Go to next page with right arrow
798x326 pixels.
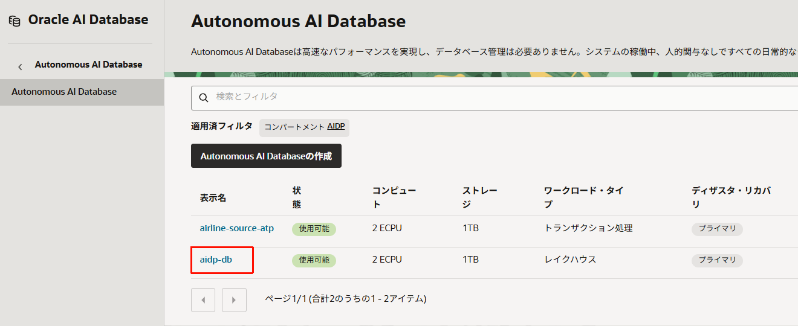234,299
